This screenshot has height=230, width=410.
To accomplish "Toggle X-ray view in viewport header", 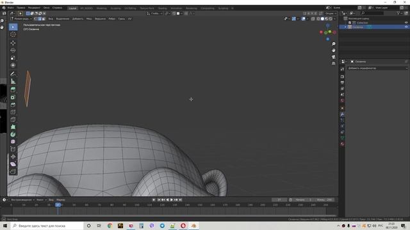I will click(313, 19).
